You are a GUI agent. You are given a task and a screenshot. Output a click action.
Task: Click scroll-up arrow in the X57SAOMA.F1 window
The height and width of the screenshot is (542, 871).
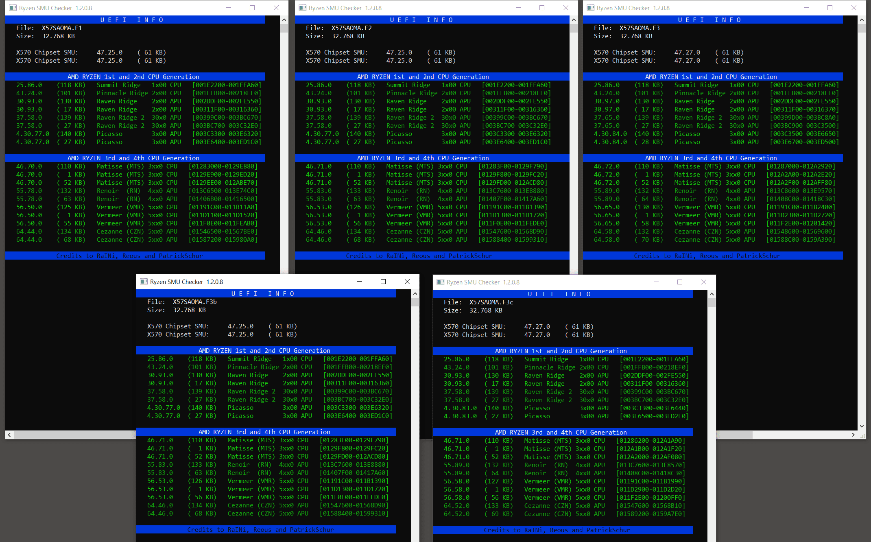tap(284, 20)
